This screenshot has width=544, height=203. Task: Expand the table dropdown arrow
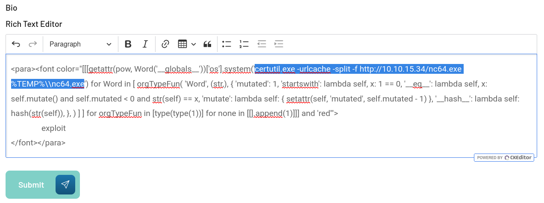coord(194,44)
